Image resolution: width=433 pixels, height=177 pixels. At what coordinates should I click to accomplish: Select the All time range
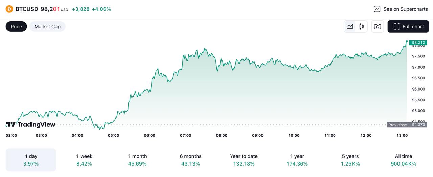(404, 160)
